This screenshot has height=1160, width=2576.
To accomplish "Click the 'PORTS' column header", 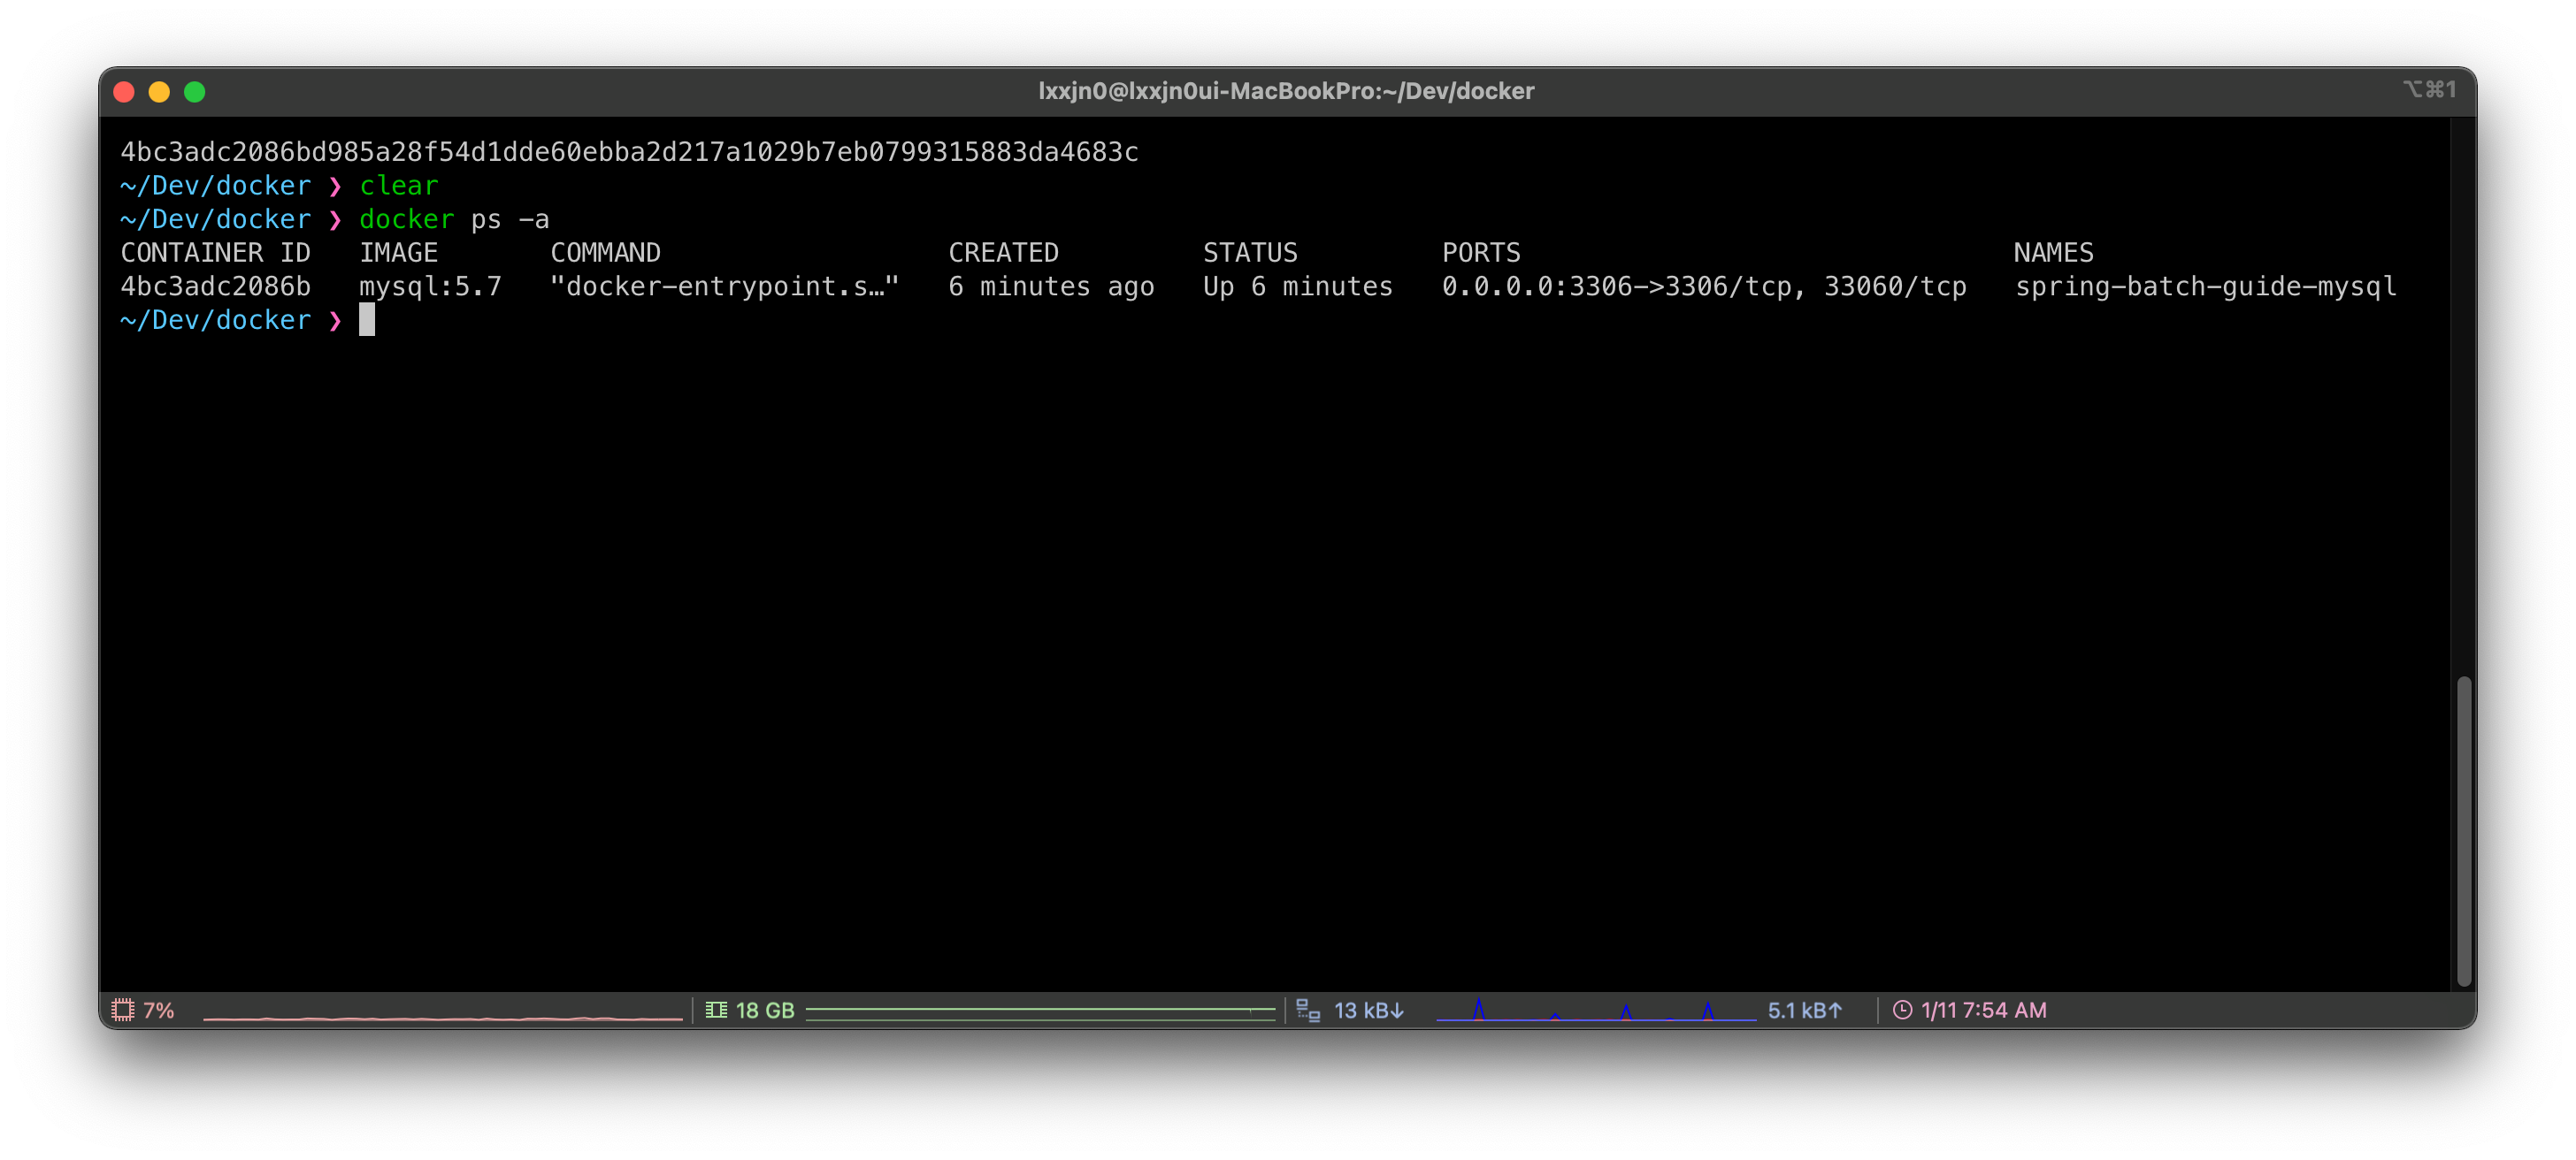I will click(1481, 253).
